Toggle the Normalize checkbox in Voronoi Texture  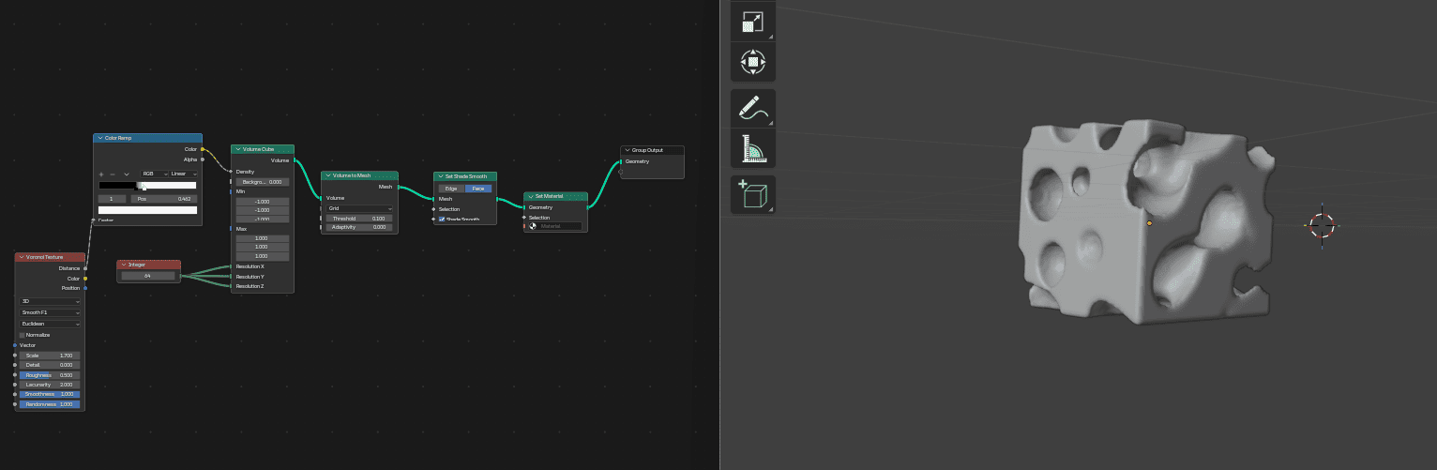pos(23,335)
